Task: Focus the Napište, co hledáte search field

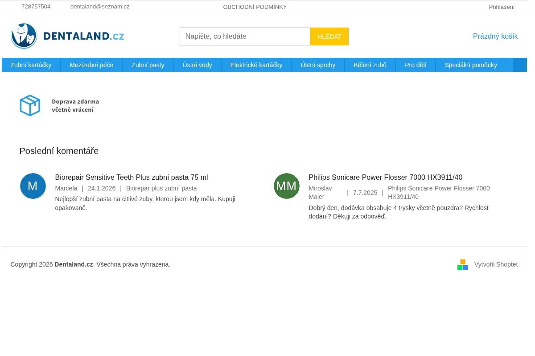Action: click(x=245, y=36)
